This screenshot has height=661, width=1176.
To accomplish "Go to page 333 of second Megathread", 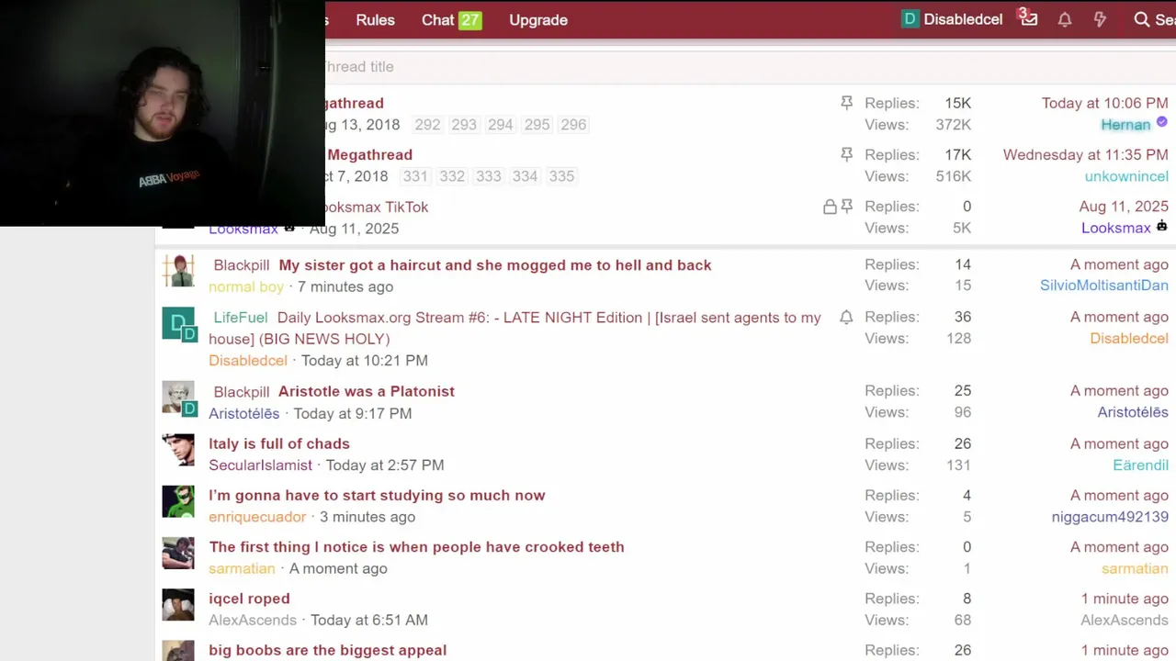I will point(489,176).
